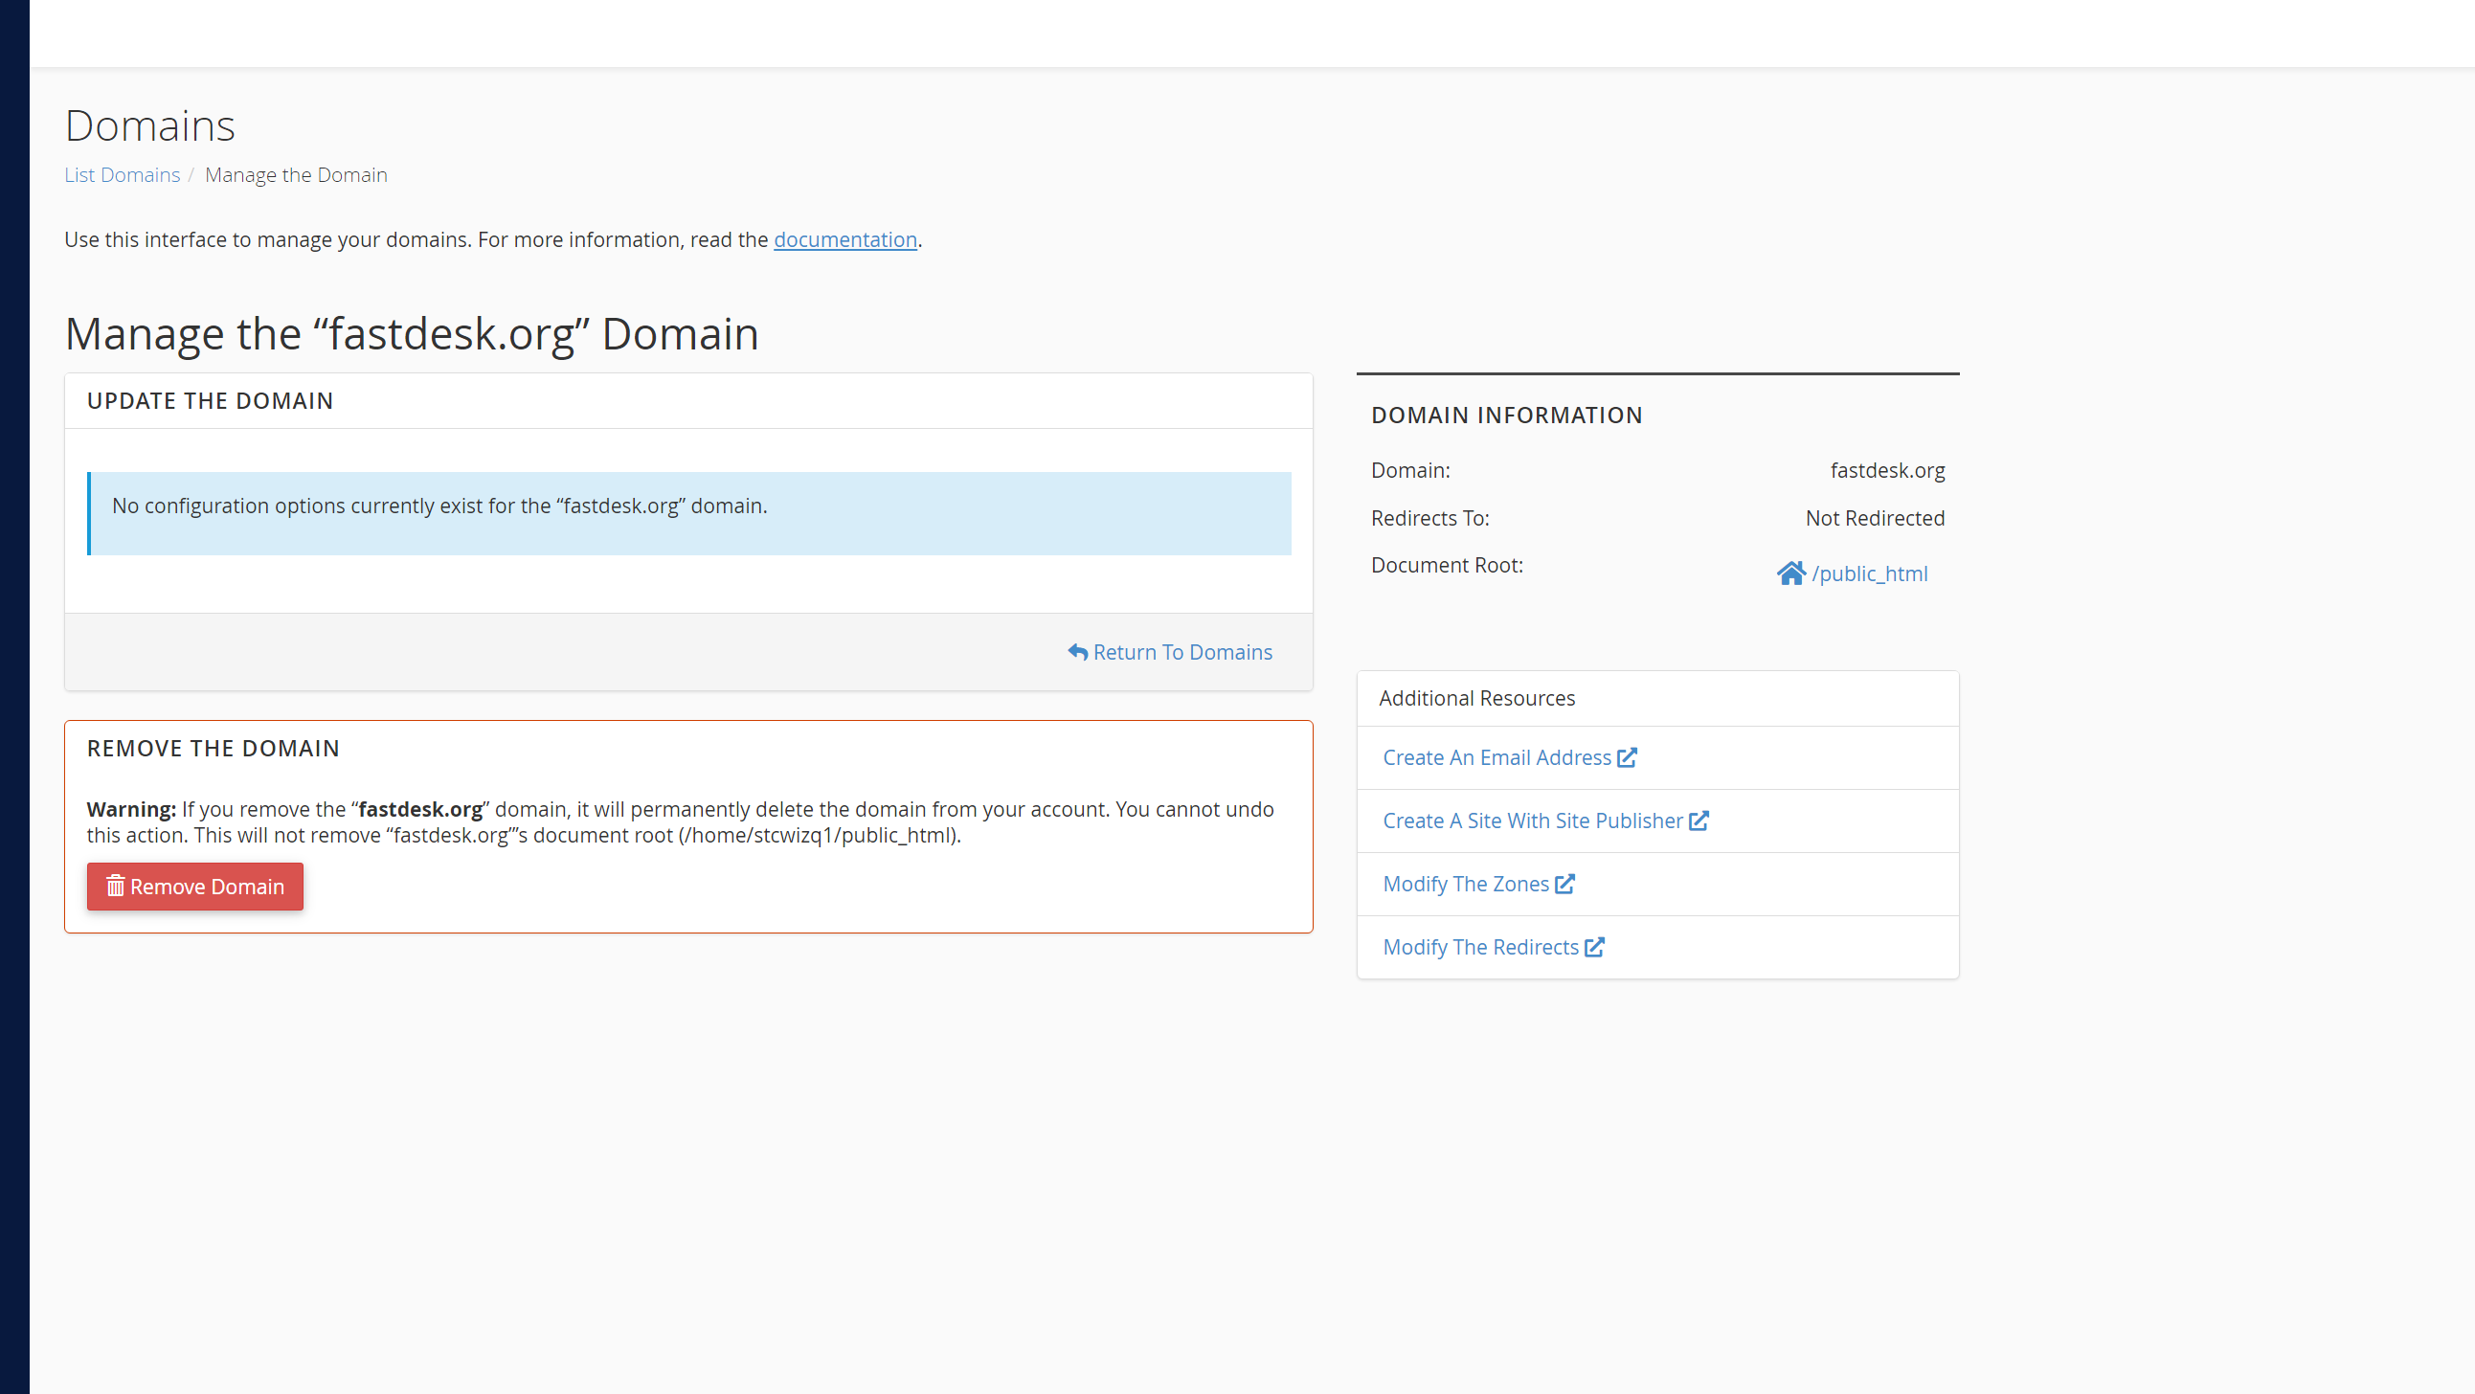Screen dimensions: 2475x1394
Task: Open /public_html document root link
Action: tap(1870, 573)
